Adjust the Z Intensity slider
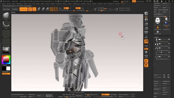 (x=84, y=10)
